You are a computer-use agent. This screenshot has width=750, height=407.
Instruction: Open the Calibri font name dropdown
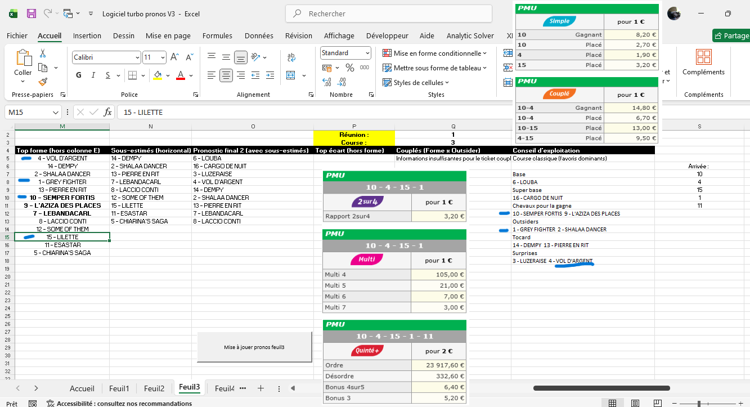point(137,57)
